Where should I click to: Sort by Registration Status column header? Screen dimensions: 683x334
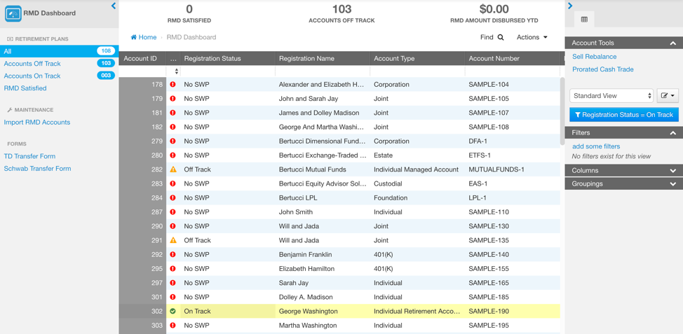pyautogui.click(x=228, y=58)
